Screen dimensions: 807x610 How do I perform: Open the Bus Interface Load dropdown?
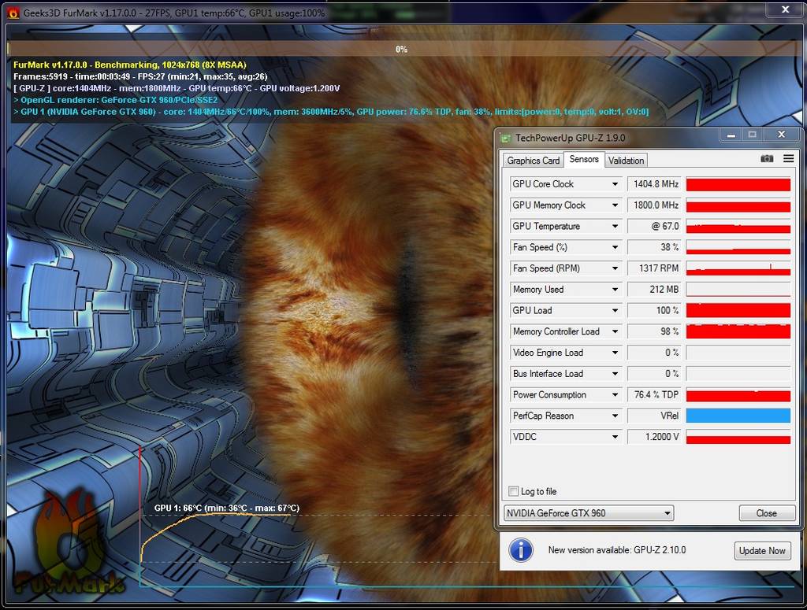click(615, 374)
